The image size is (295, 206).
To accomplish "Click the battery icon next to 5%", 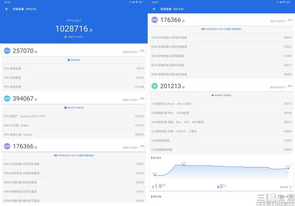I will 218,187.
